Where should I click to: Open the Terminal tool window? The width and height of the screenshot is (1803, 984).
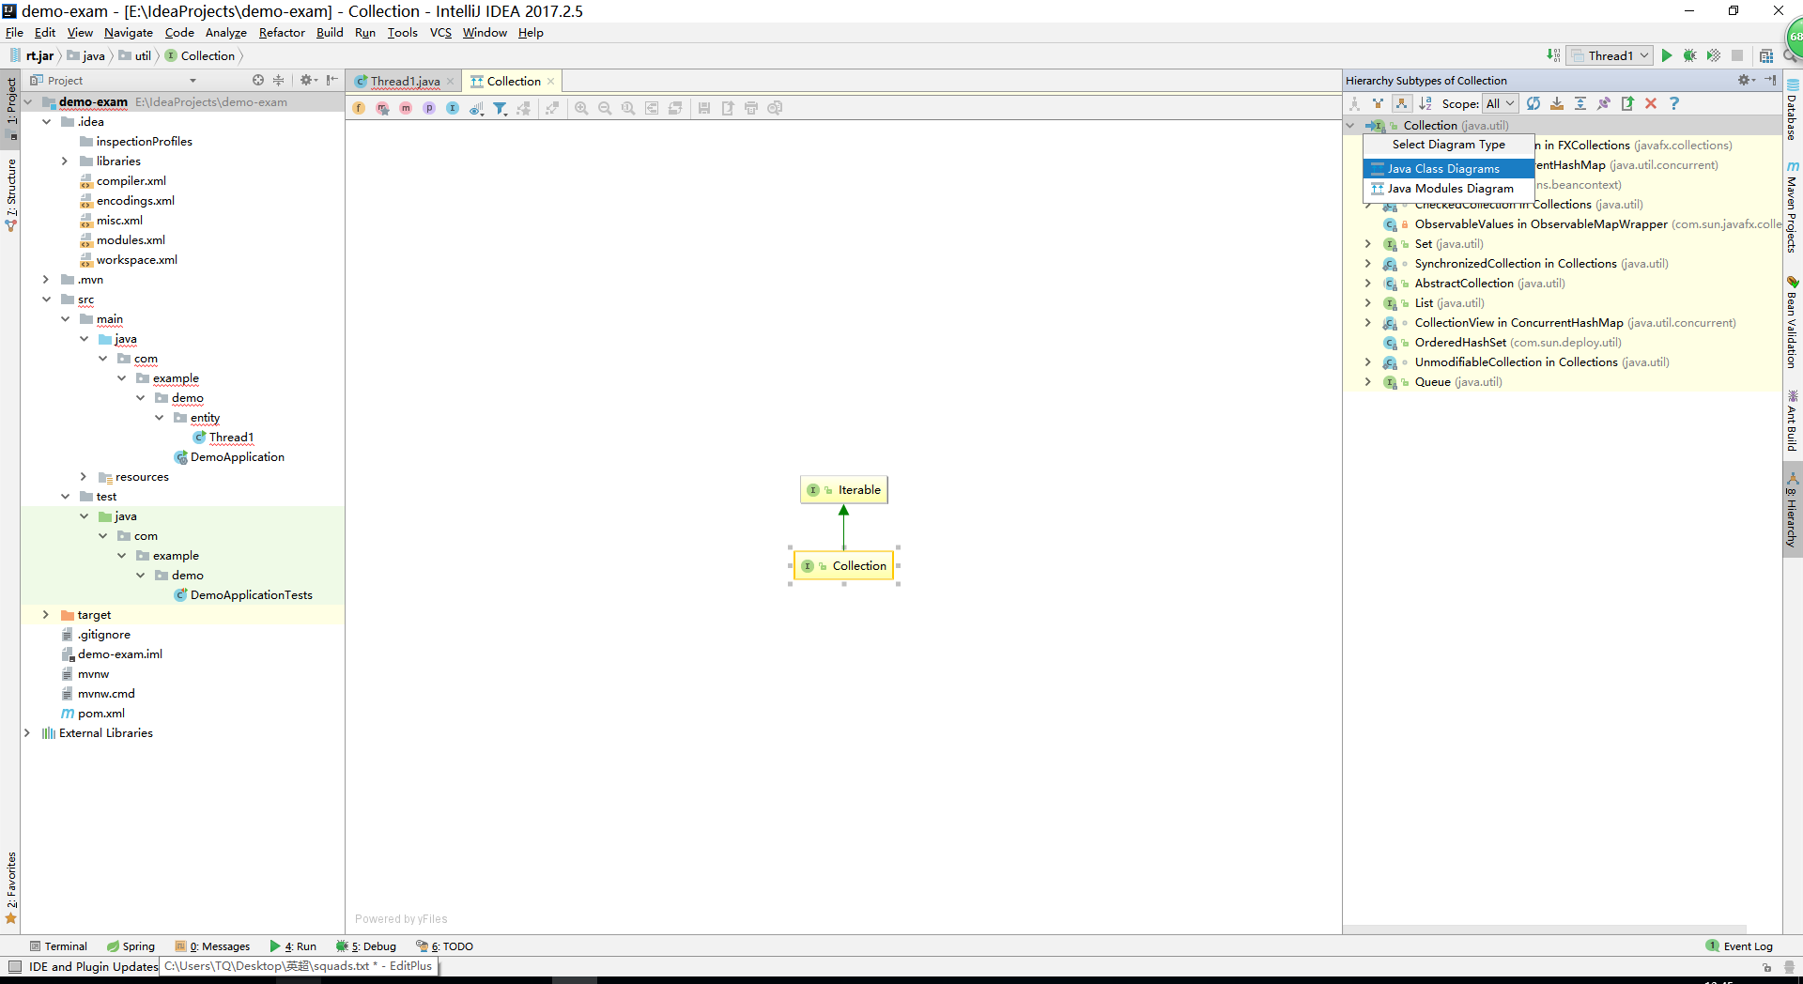[x=58, y=946]
